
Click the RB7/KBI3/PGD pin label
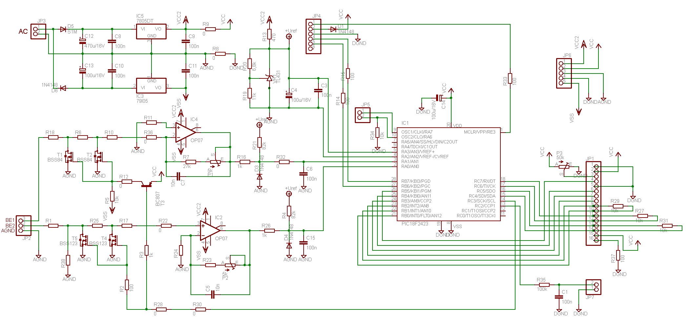tap(416, 181)
